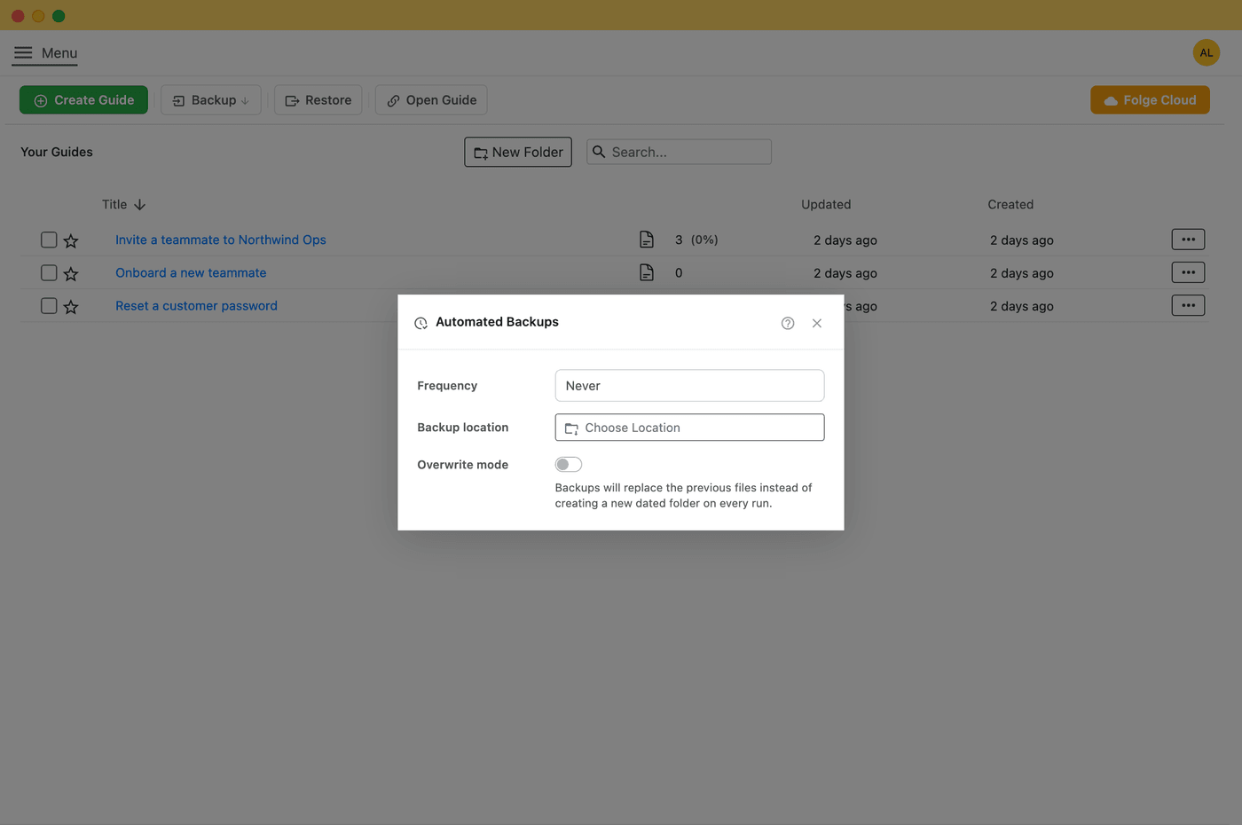
Task: Open Onboard a new teammate guide
Action: (191, 272)
